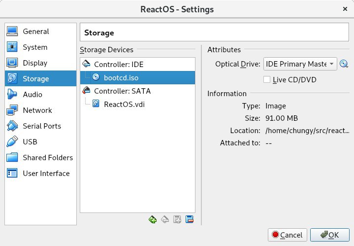
Task: Open the Display settings category
Action: (34, 63)
